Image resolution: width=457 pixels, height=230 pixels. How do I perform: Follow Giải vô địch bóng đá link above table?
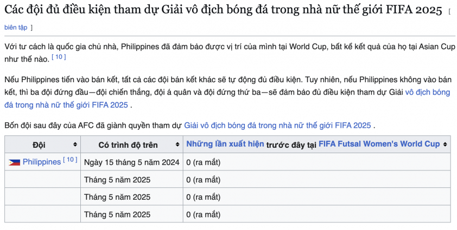[x=277, y=126]
